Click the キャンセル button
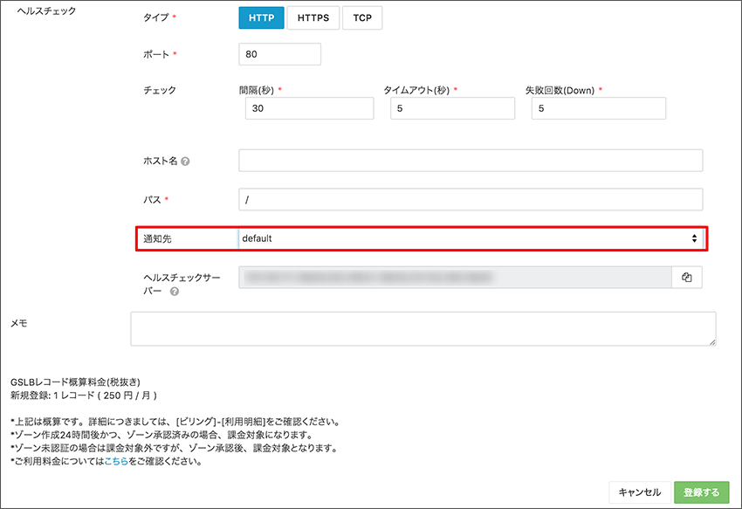Viewport: 742px width, 509px height. (x=641, y=492)
